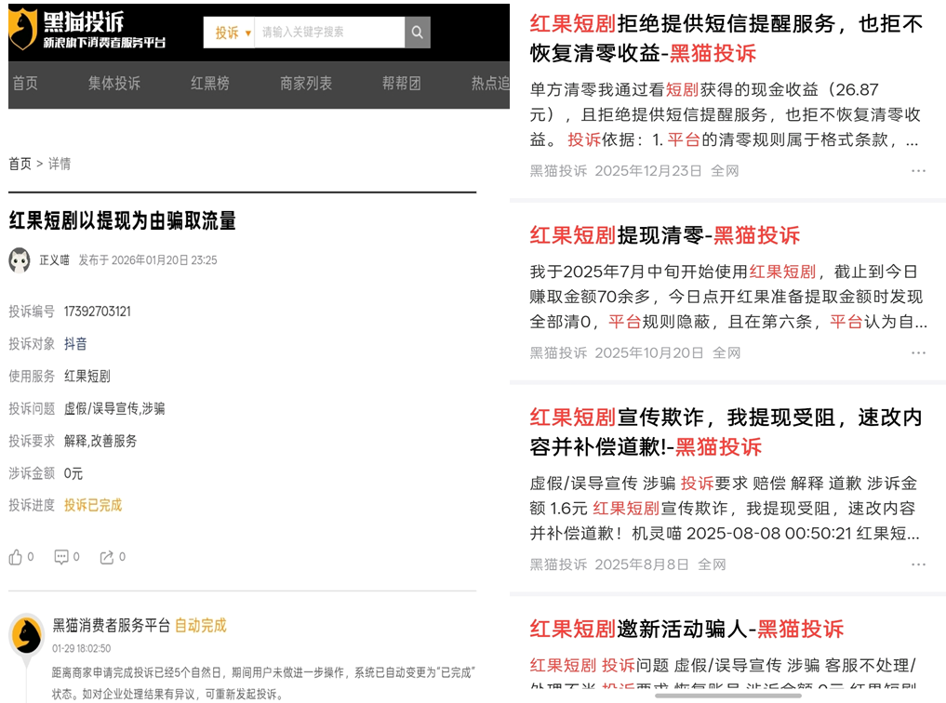
Task: Click the comment bubble icon
Action: click(61, 557)
